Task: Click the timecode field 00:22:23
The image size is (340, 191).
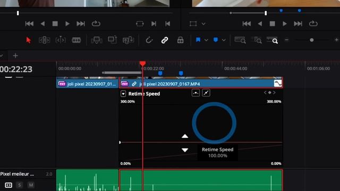Action: click(x=16, y=70)
